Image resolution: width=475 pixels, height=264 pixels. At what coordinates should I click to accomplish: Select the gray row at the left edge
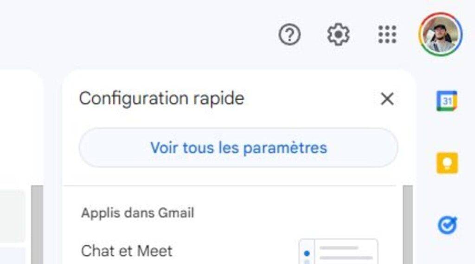pos(13,216)
